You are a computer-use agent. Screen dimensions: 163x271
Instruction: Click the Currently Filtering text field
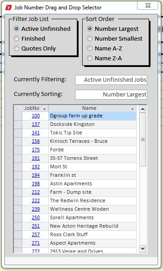(111, 80)
